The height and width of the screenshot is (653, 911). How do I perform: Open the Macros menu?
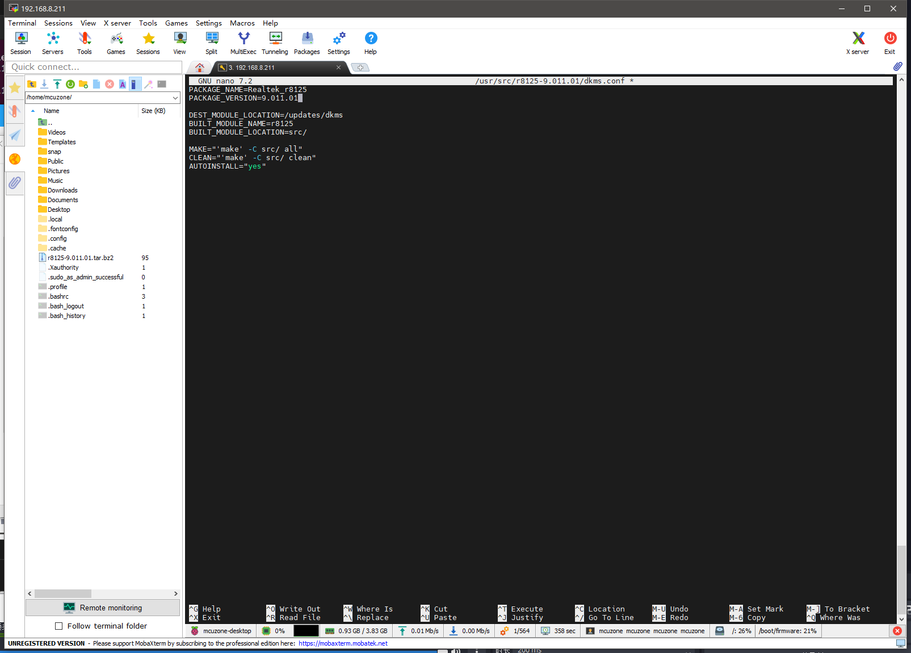(x=242, y=23)
